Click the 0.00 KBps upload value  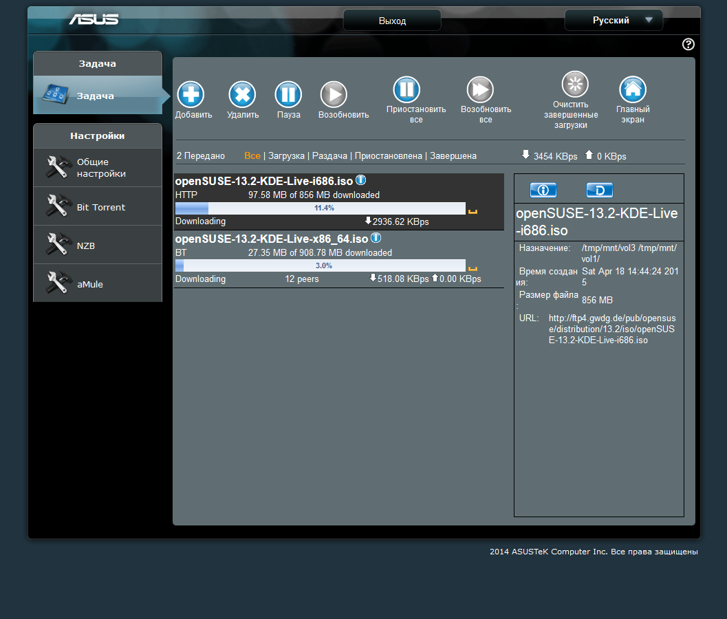click(x=460, y=279)
